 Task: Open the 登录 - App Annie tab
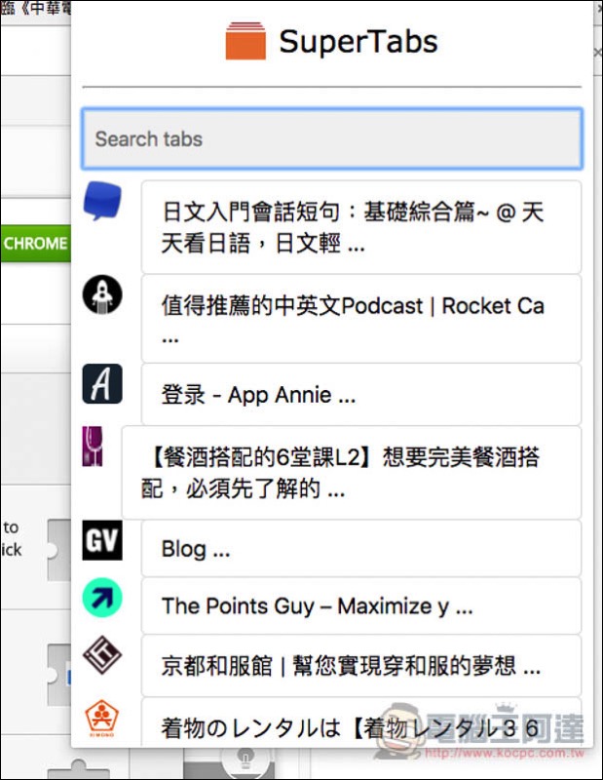[361, 395]
